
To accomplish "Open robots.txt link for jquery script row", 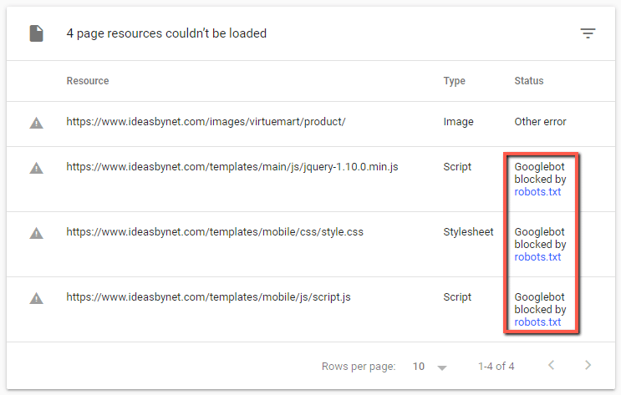I will pyautogui.click(x=537, y=192).
